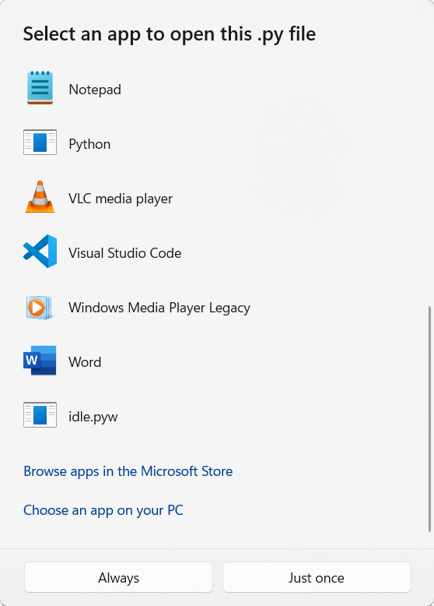Click the Python app icon
The width and height of the screenshot is (434, 606).
pyautogui.click(x=40, y=143)
